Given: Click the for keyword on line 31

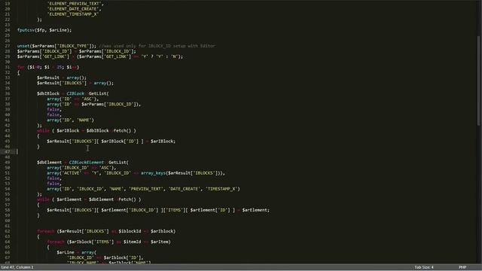Looking at the screenshot, I should pyautogui.click(x=21, y=67).
